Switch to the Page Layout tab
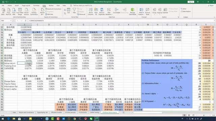The image size is (216, 121). [x=26, y=6]
